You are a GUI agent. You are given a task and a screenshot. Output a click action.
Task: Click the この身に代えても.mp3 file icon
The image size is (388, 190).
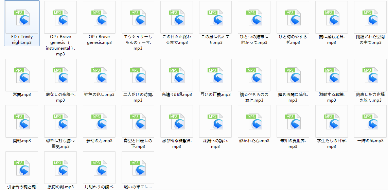(215, 17)
